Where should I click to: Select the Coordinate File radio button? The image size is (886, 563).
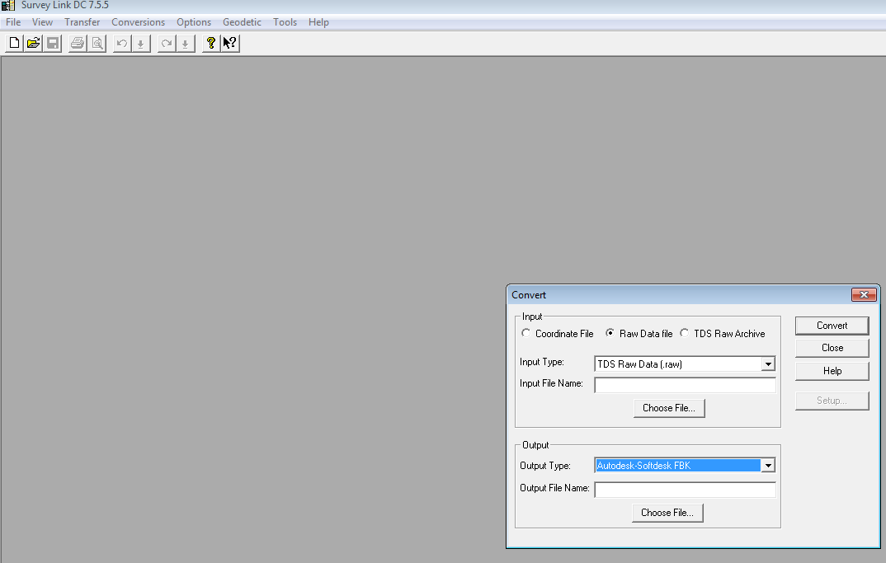(525, 333)
